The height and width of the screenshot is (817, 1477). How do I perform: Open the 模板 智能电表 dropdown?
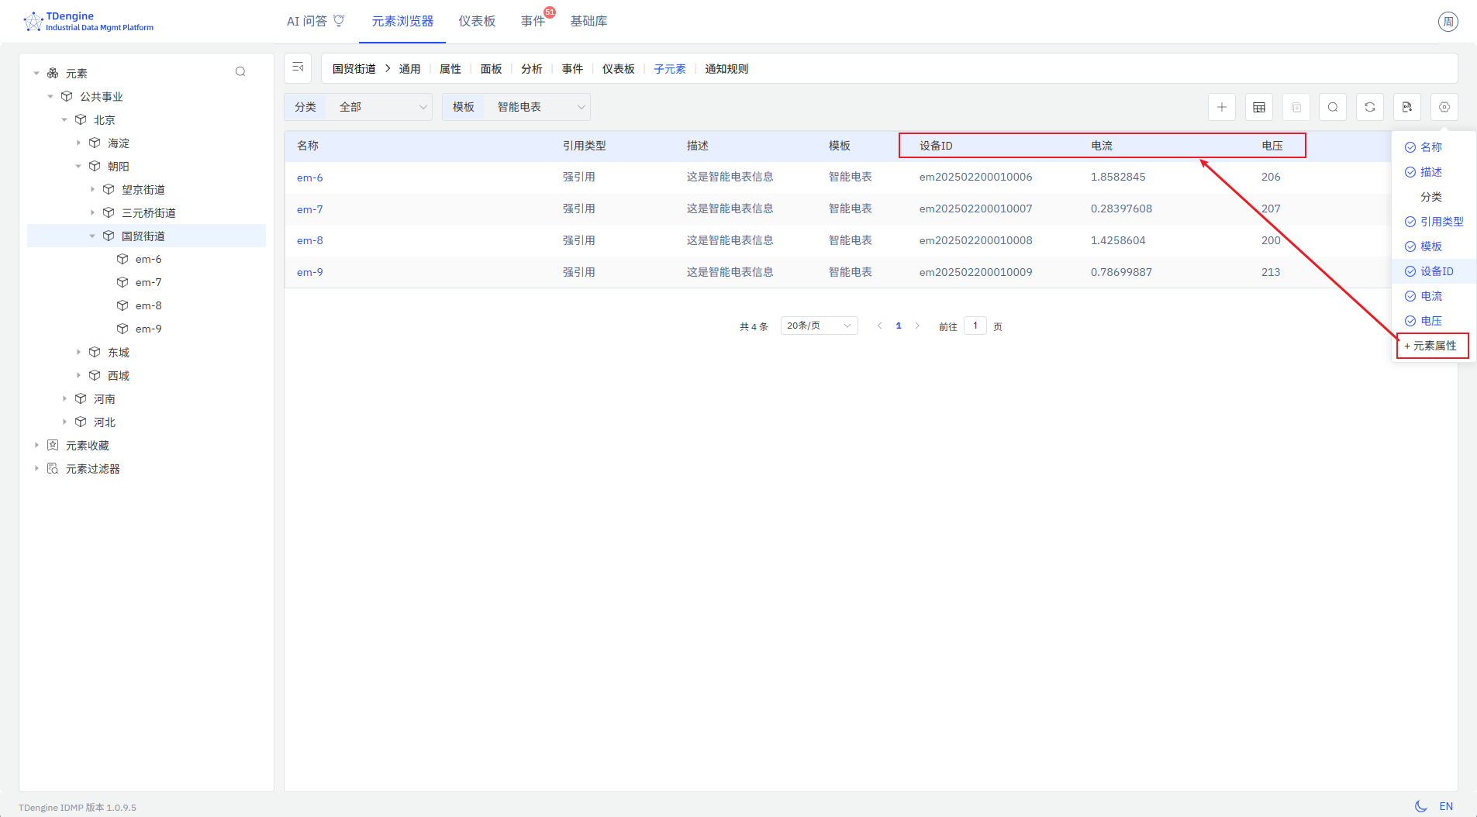point(516,107)
